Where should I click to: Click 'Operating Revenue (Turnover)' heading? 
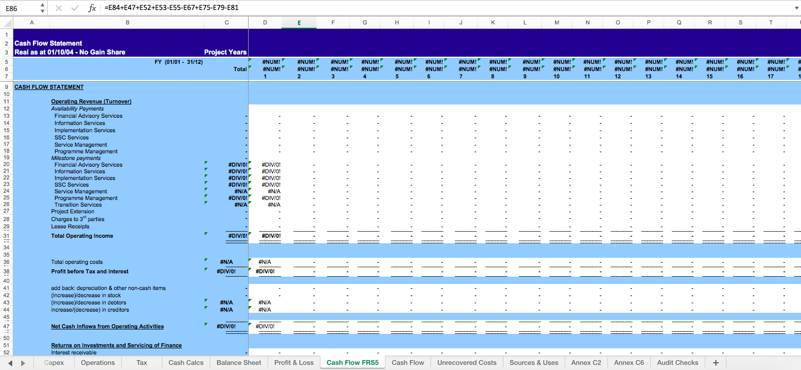(91, 102)
